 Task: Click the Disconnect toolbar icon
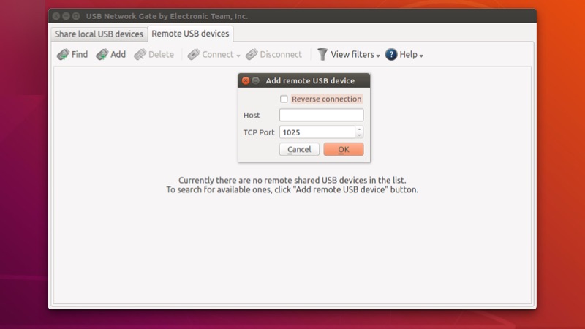252,54
